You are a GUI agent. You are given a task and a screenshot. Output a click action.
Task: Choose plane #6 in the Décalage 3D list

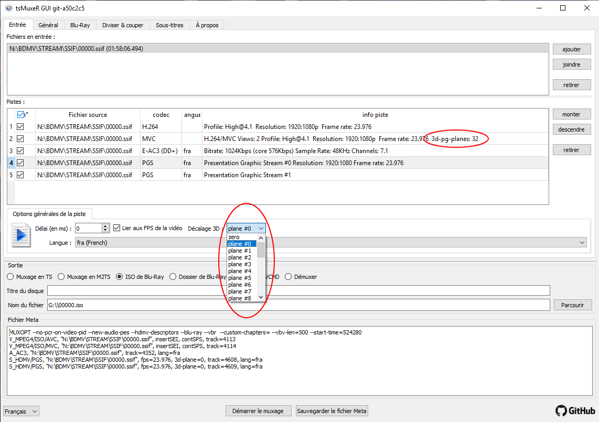(242, 285)
